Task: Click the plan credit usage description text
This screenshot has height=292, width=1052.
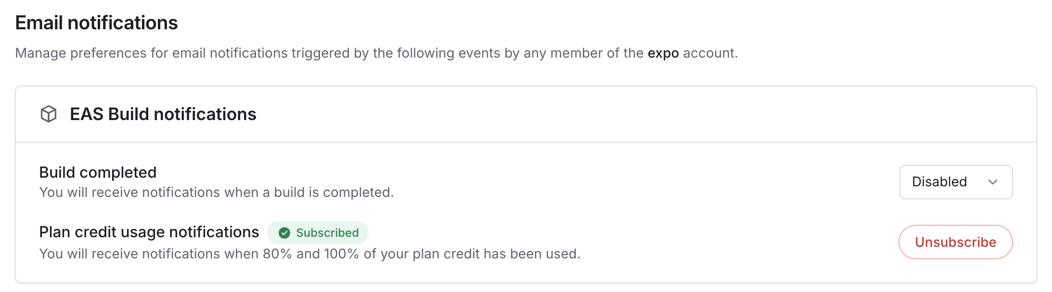Action: (309, 254)
